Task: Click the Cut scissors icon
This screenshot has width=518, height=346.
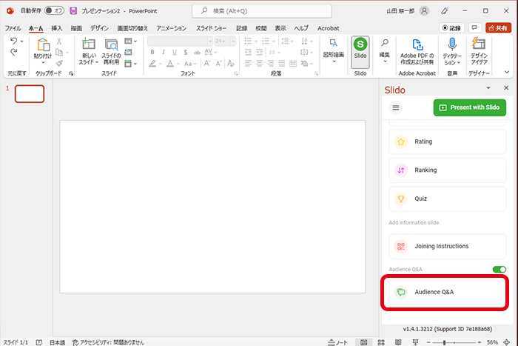Action: tap(59, 41)
